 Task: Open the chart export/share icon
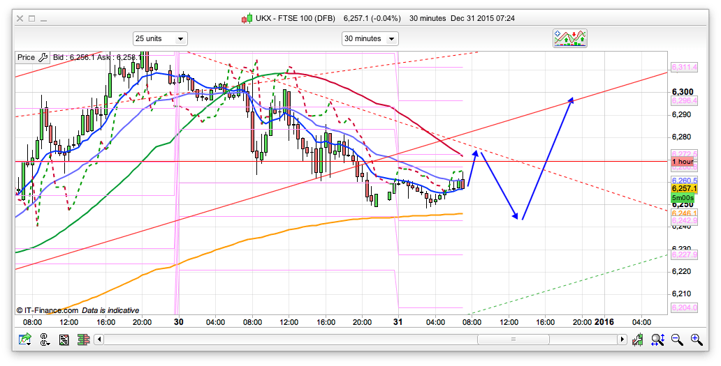pyautogui.click(x=26, y=340)
